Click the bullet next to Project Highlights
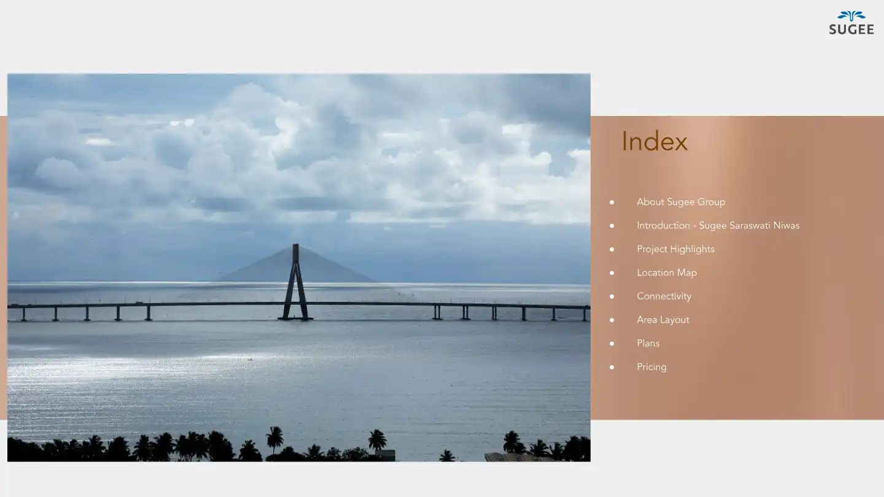The width and height of the screenshot is (884, 497). point(611,250)
